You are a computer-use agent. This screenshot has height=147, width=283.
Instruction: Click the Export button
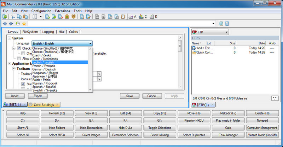click(38, 96)
